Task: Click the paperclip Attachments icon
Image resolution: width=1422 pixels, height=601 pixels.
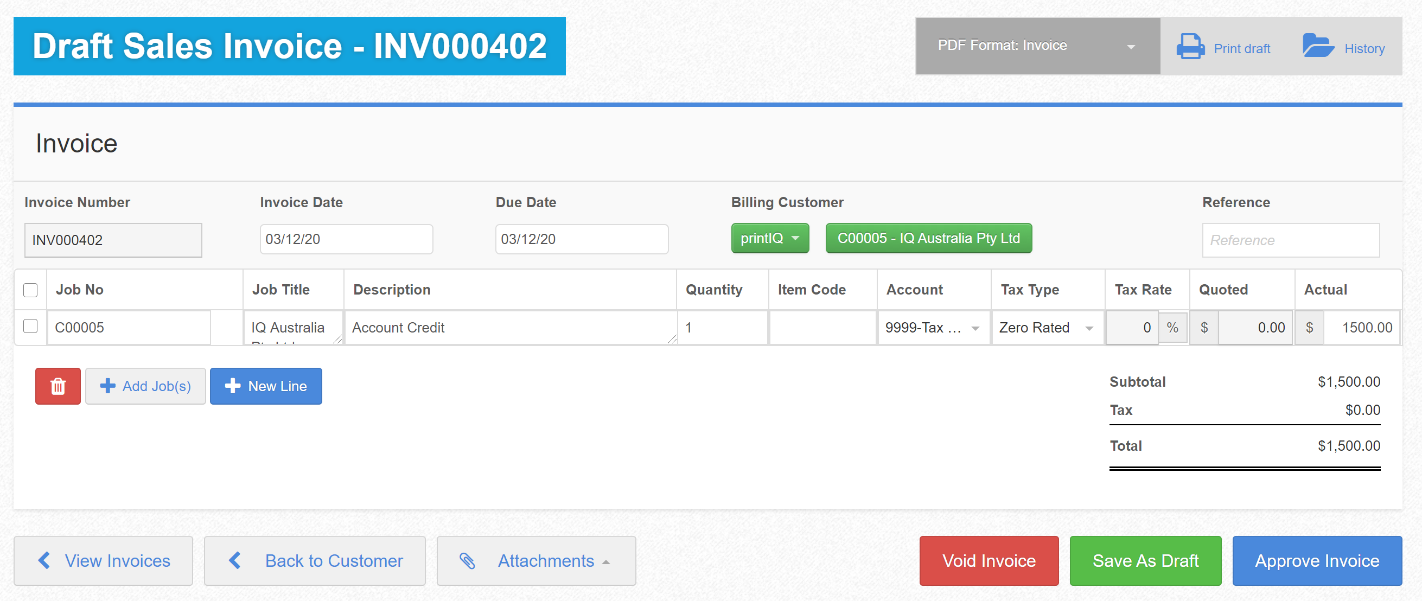Action: coord(467,561)
